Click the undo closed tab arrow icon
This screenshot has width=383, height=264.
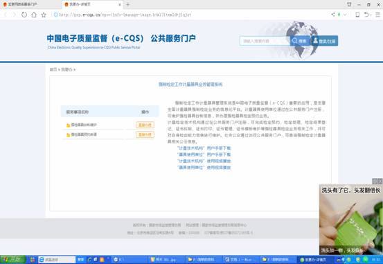[366, 15]
